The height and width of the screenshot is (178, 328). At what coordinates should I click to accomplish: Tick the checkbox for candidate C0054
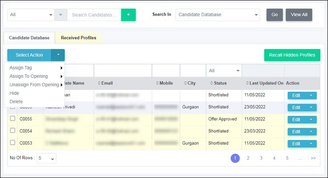point(13,130)
